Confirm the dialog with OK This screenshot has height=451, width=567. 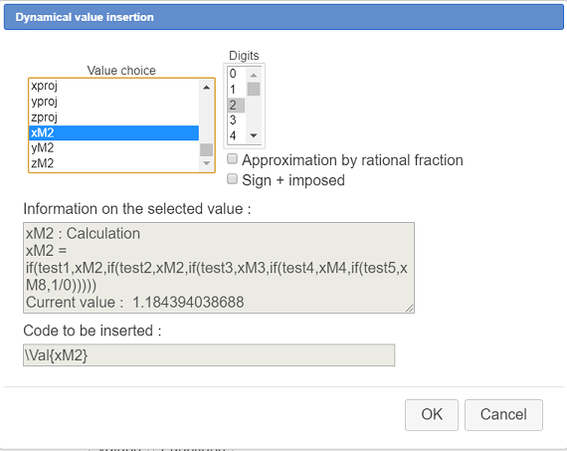[432, 415]
